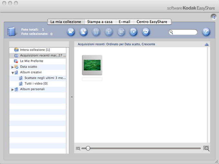Click the Intera collezione icon

click(16, 50)
